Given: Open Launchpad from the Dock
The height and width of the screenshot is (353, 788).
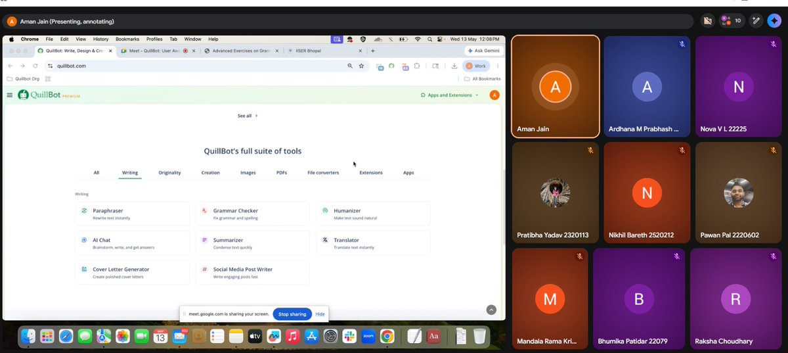Looking at the screenshot, I should pyautogui.click(x=47, y=336).
